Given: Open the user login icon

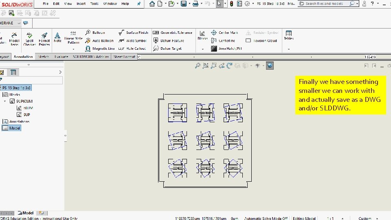Looking at the screenshot, I should (x=364, y=4).
